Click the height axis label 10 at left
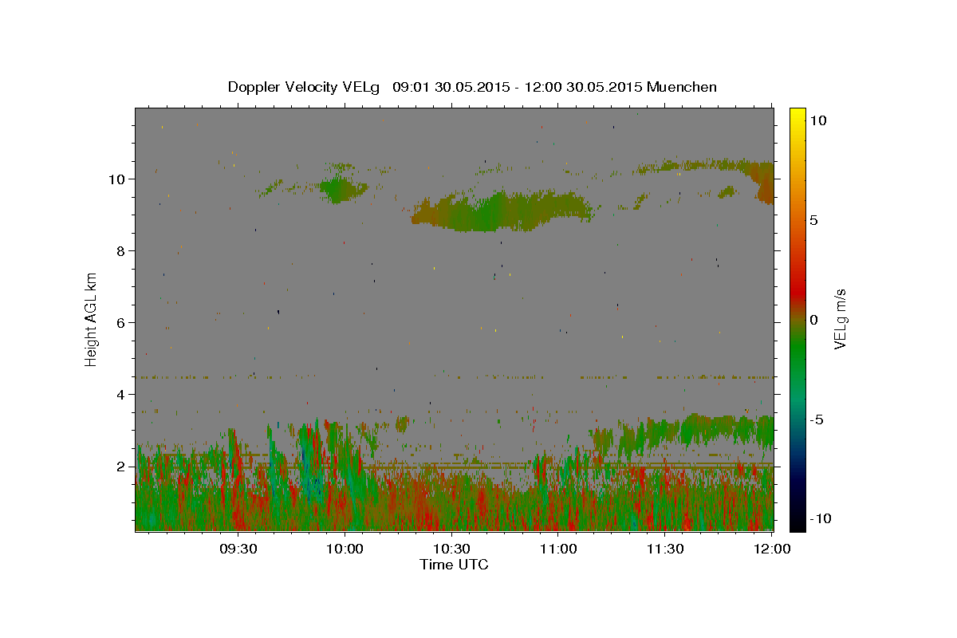Screen dimensions: 957x638 click(x=118, y=179)
